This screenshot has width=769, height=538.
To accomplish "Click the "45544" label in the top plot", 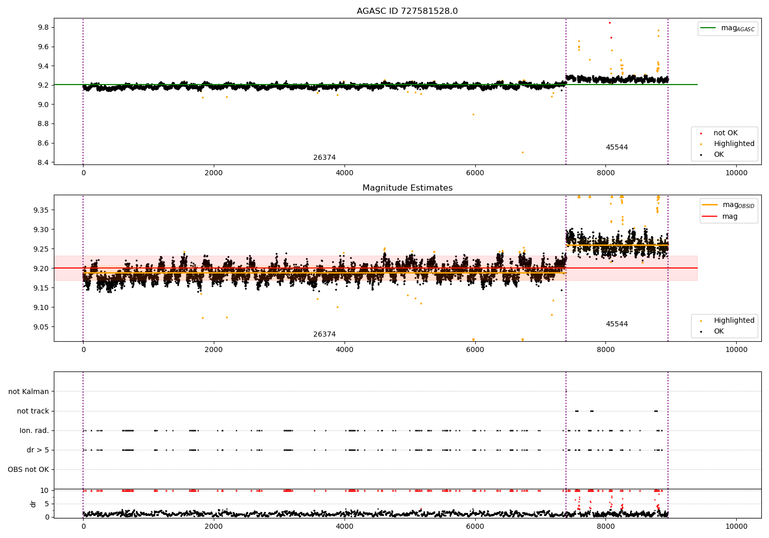I will pyautogui.click(x=617, y=148).
